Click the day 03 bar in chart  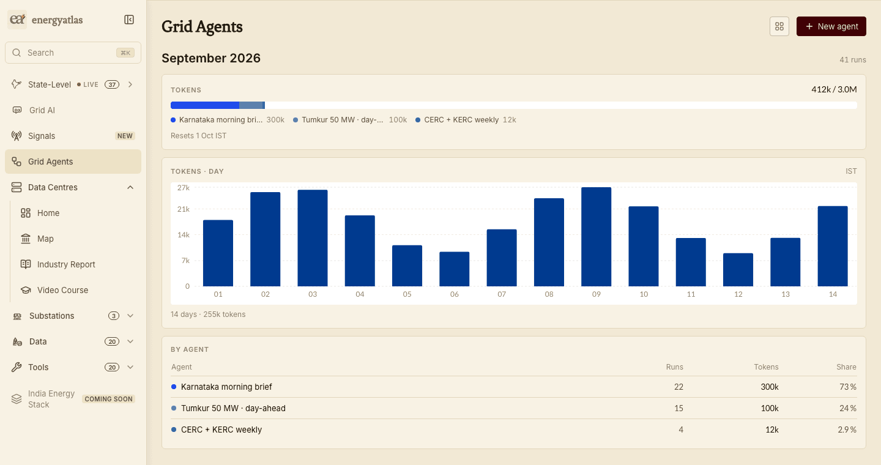(313, 238)
